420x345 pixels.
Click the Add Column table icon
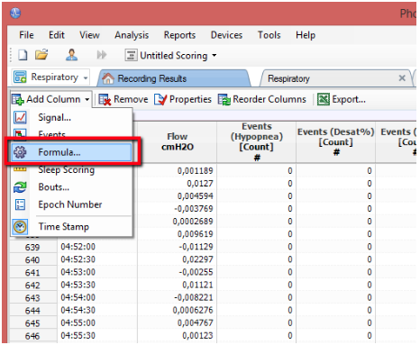pyautogui.click(x=18, y=99)
